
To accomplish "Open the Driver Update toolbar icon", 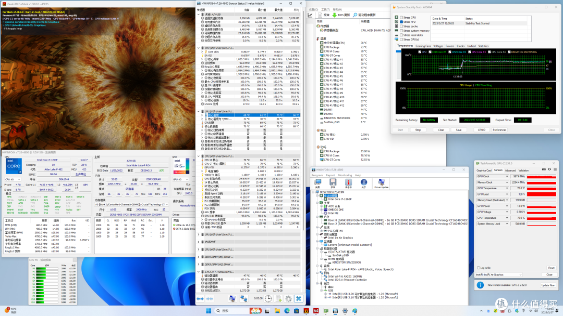I will 381,183.
